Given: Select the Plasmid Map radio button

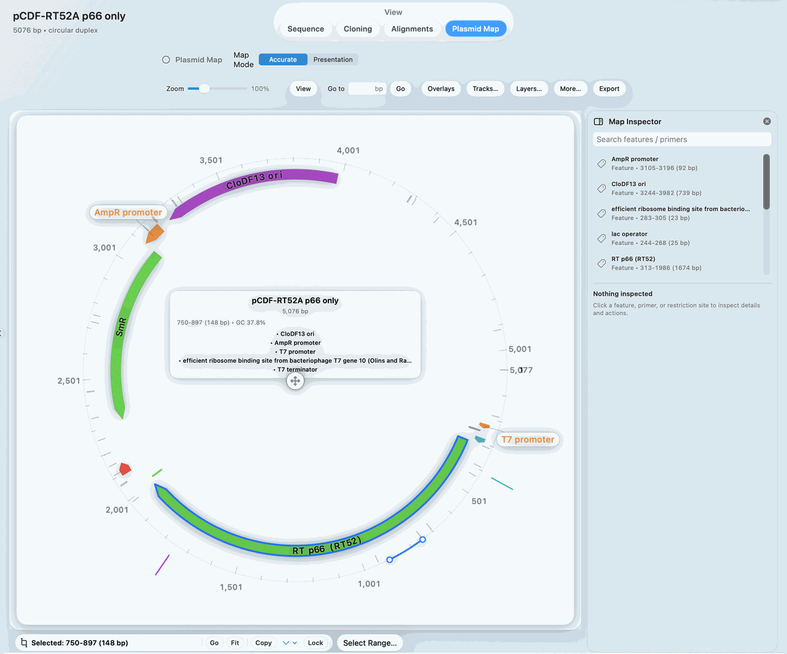Looking at the screenshot, I should (x=166, y=60).
